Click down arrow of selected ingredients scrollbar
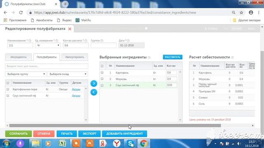 click(x=180, y=120)
